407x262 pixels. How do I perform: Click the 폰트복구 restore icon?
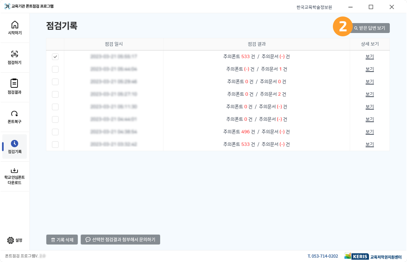(15, 114)
